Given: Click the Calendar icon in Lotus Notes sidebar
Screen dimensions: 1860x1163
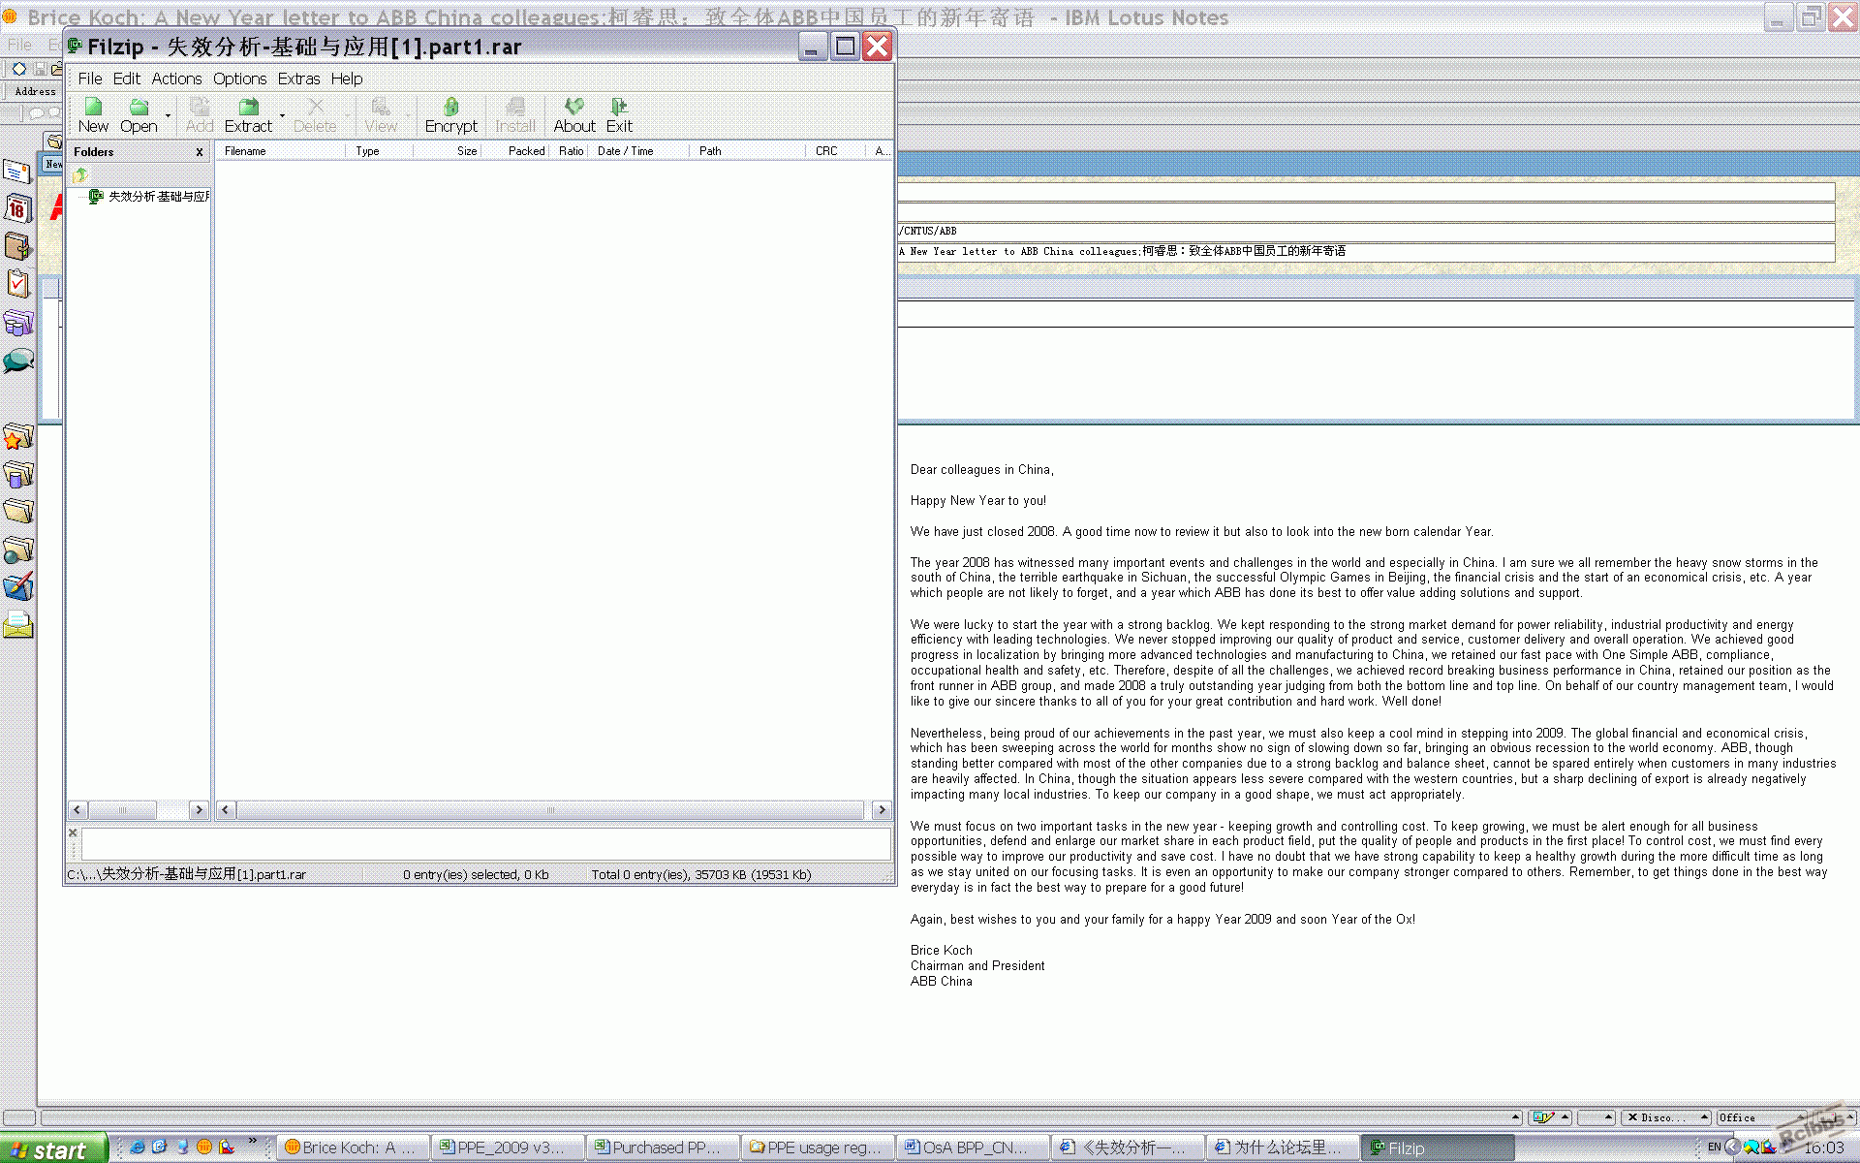Looking at the screenshot, I should tap(17, 208).
